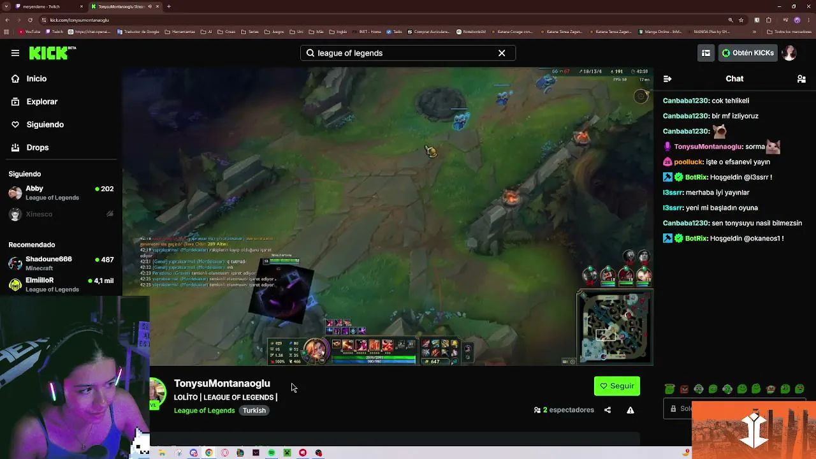816x459 pixels.
Task: Open Google Chrome from the taskbar
Action: pyautogui.click(x=208, y=453)
